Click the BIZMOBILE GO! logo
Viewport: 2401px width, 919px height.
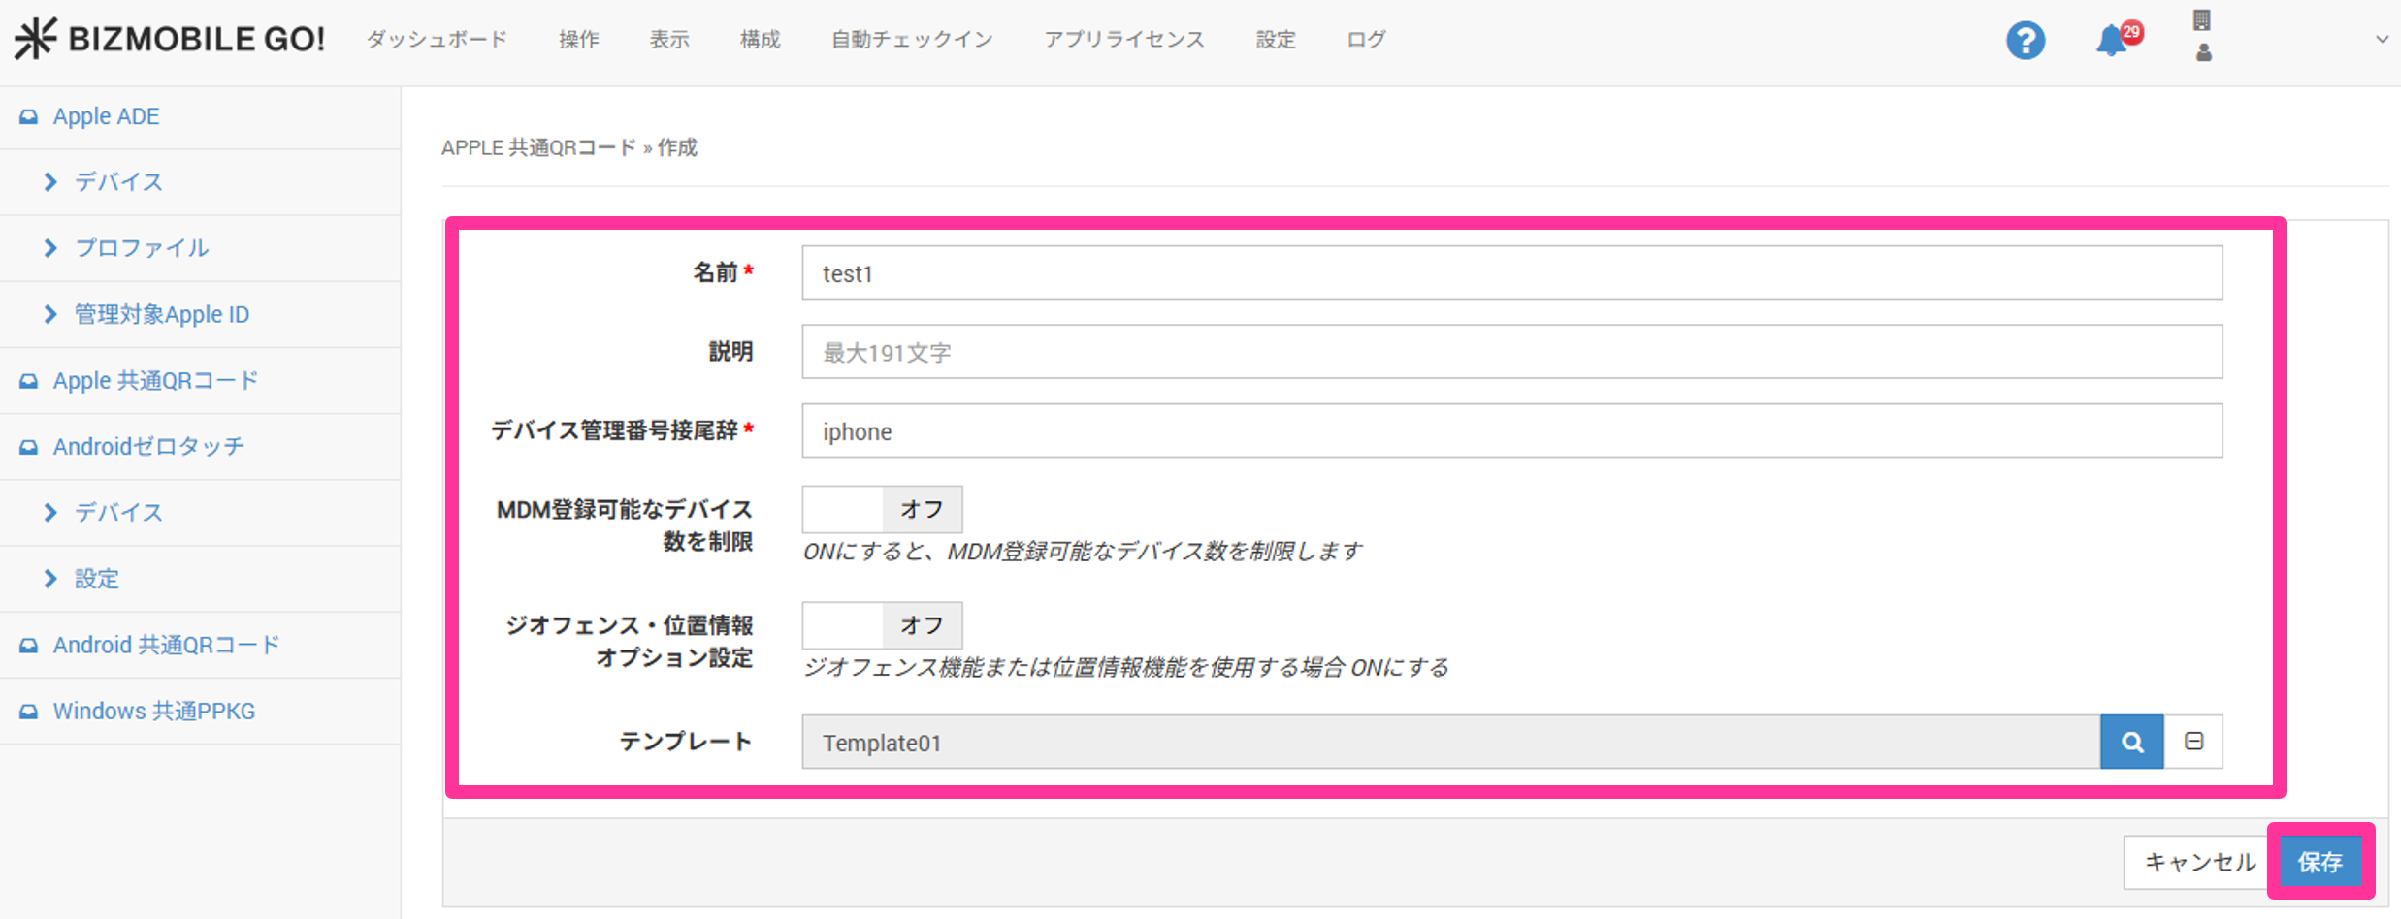pos(170,39)
